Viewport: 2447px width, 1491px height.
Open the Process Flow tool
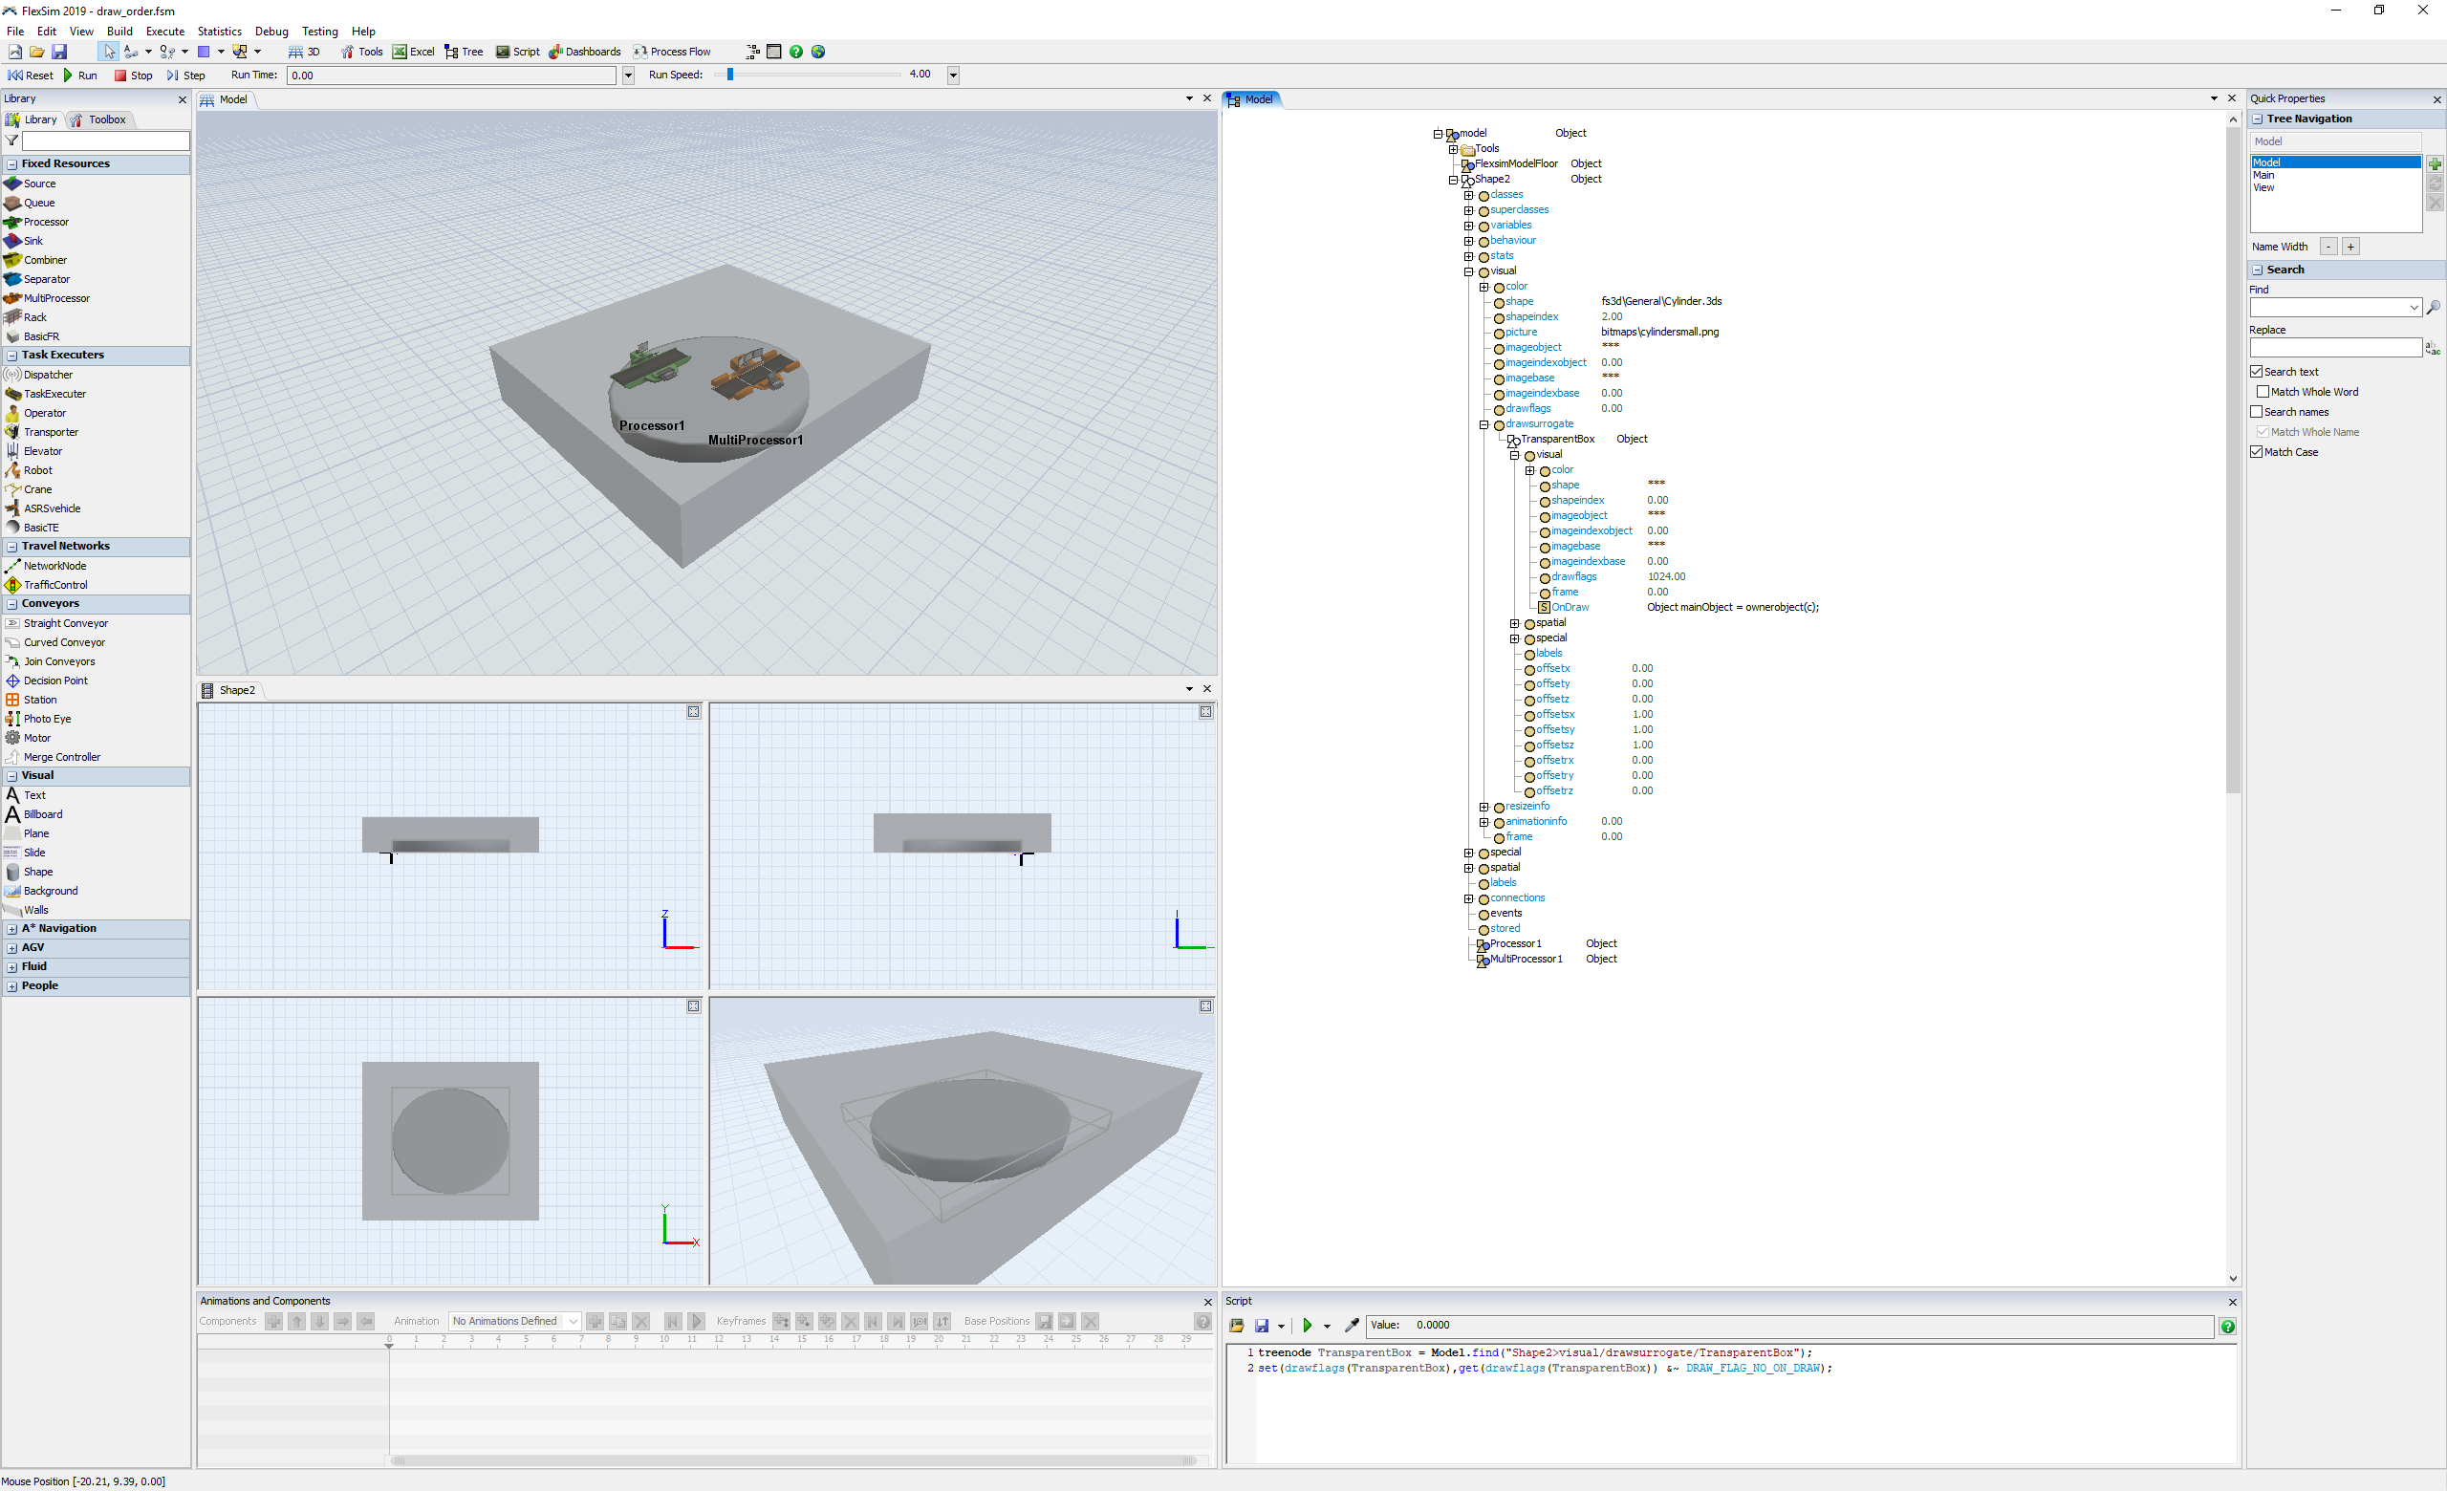tap(672, 52)
